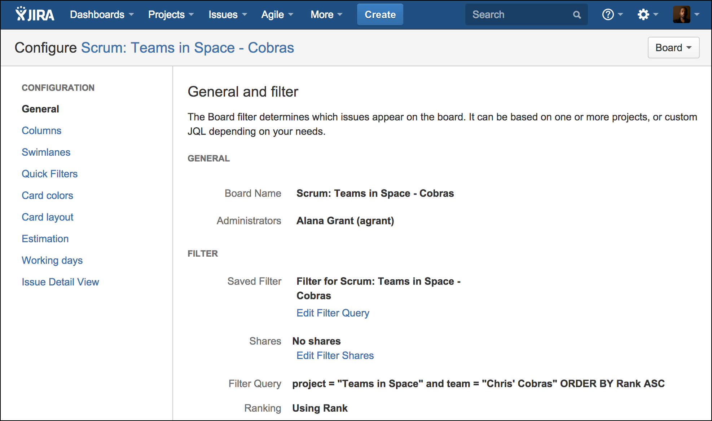Open the Card colors settings
This screenshot has width=712, height=421.
click(x=47, y=195)
